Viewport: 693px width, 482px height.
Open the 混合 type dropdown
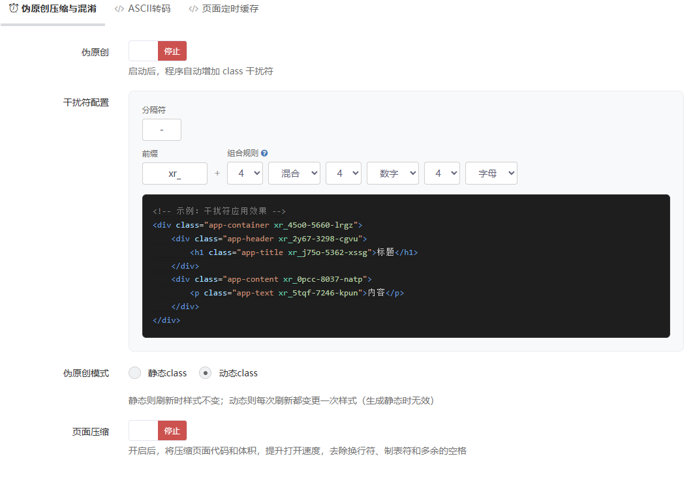294,173
